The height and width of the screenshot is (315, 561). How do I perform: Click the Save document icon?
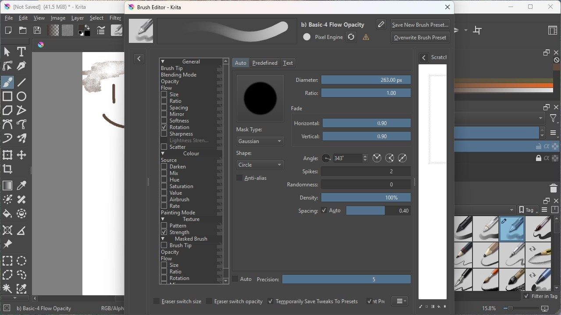point(37,30)
